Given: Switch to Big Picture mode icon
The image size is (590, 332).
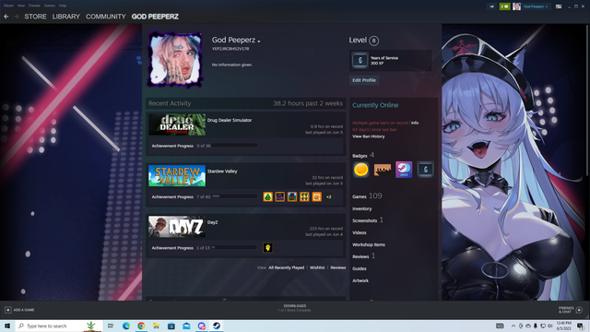Looking at the screenshot, I should pyautogui.click(x=559, y=6).
